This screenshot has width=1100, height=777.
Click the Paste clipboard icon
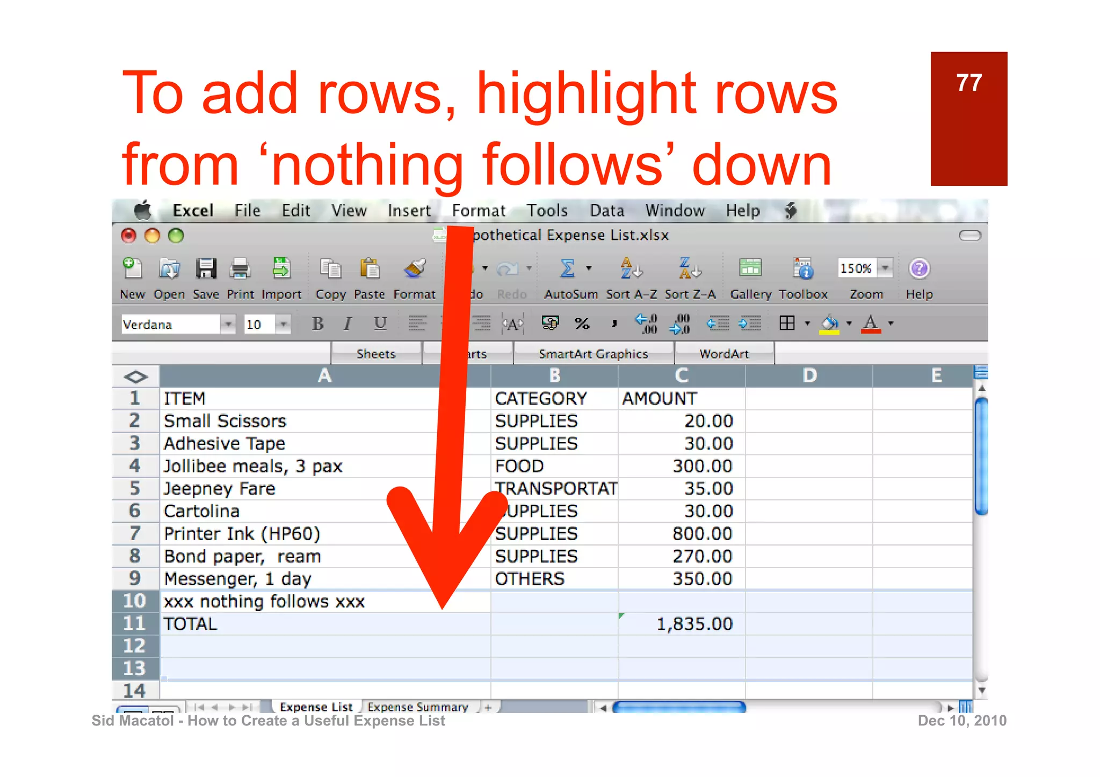coord(370,268)
